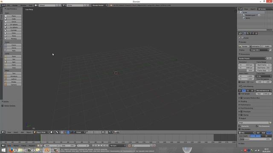Click the Cone mesh icon
Viewport: 273px width, 153px height.
(6, 33)
